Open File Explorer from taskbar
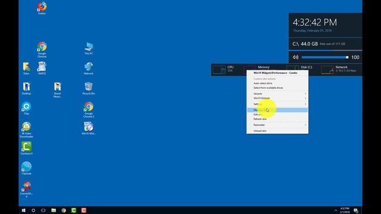This screenshot has height=214, width=381. pos(54,210)
